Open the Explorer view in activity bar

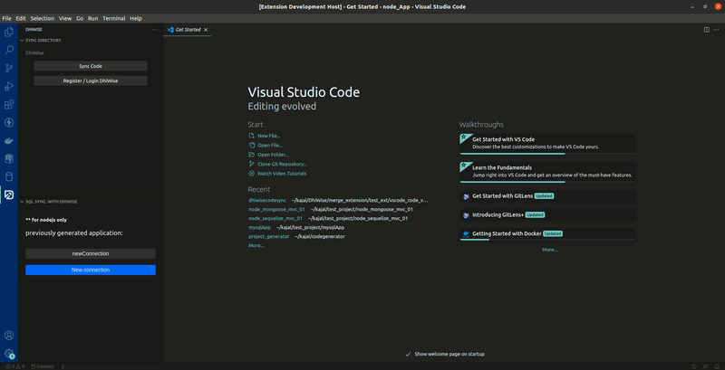tap(9, 32)
